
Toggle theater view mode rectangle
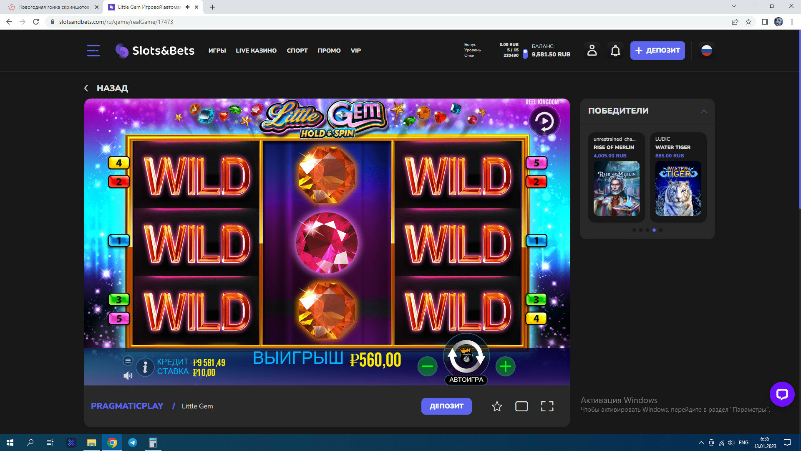521,406
